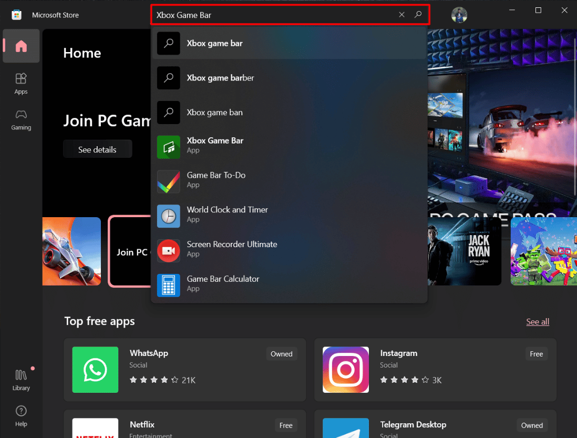Select the Game Bar To-Do app icon
The image size is (577, 438).
[169, 181]
